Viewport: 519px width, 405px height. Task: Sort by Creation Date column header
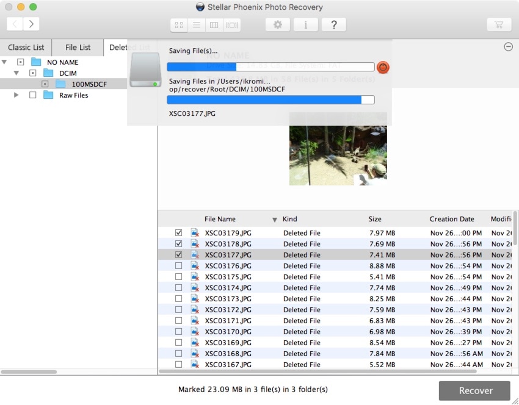[x=452, y=219]
